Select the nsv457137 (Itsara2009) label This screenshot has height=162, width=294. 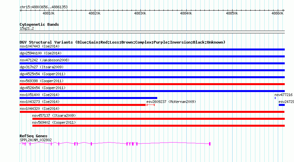pos(54,115)
